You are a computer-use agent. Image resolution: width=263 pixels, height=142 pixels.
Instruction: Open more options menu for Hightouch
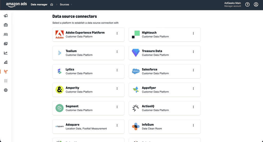[x=193, y=33]
